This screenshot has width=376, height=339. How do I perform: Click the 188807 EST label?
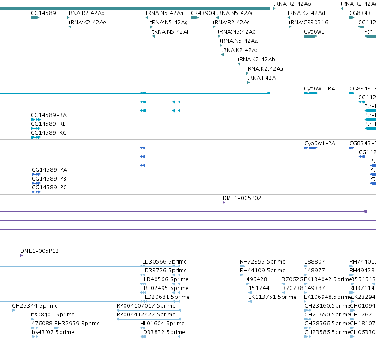click(x=315, y=262)
